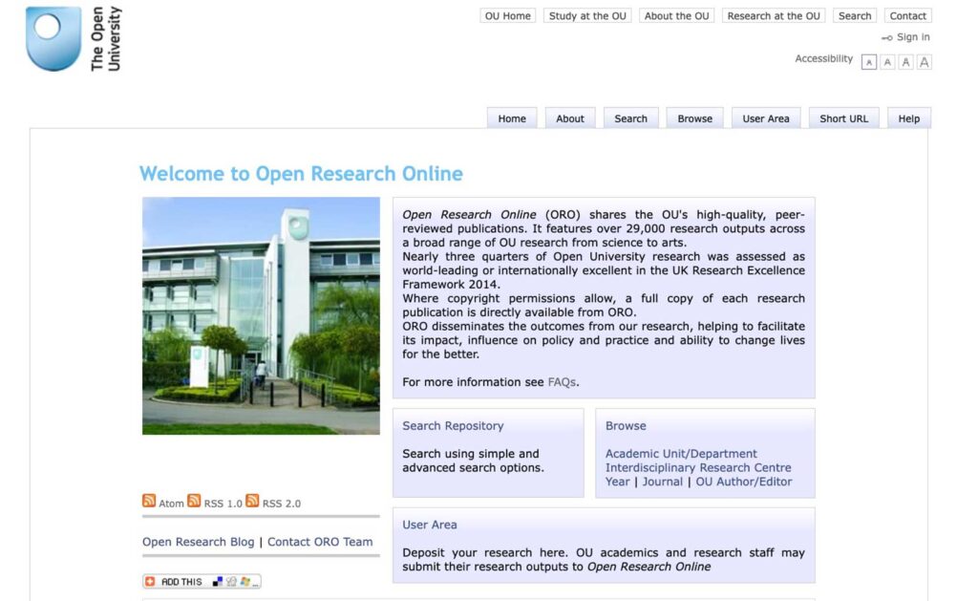
Task: Select the smallest accessibility text size
Action: click(868, 62)
